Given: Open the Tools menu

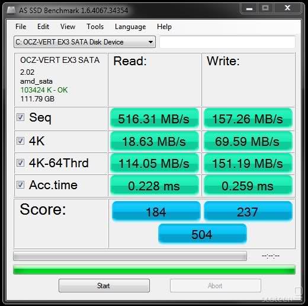Looking at the screenshot, I should coord(95,27).
